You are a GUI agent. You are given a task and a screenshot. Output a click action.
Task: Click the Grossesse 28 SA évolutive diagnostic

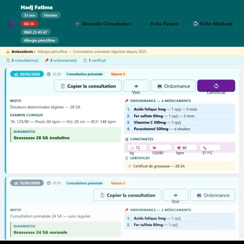65,135
